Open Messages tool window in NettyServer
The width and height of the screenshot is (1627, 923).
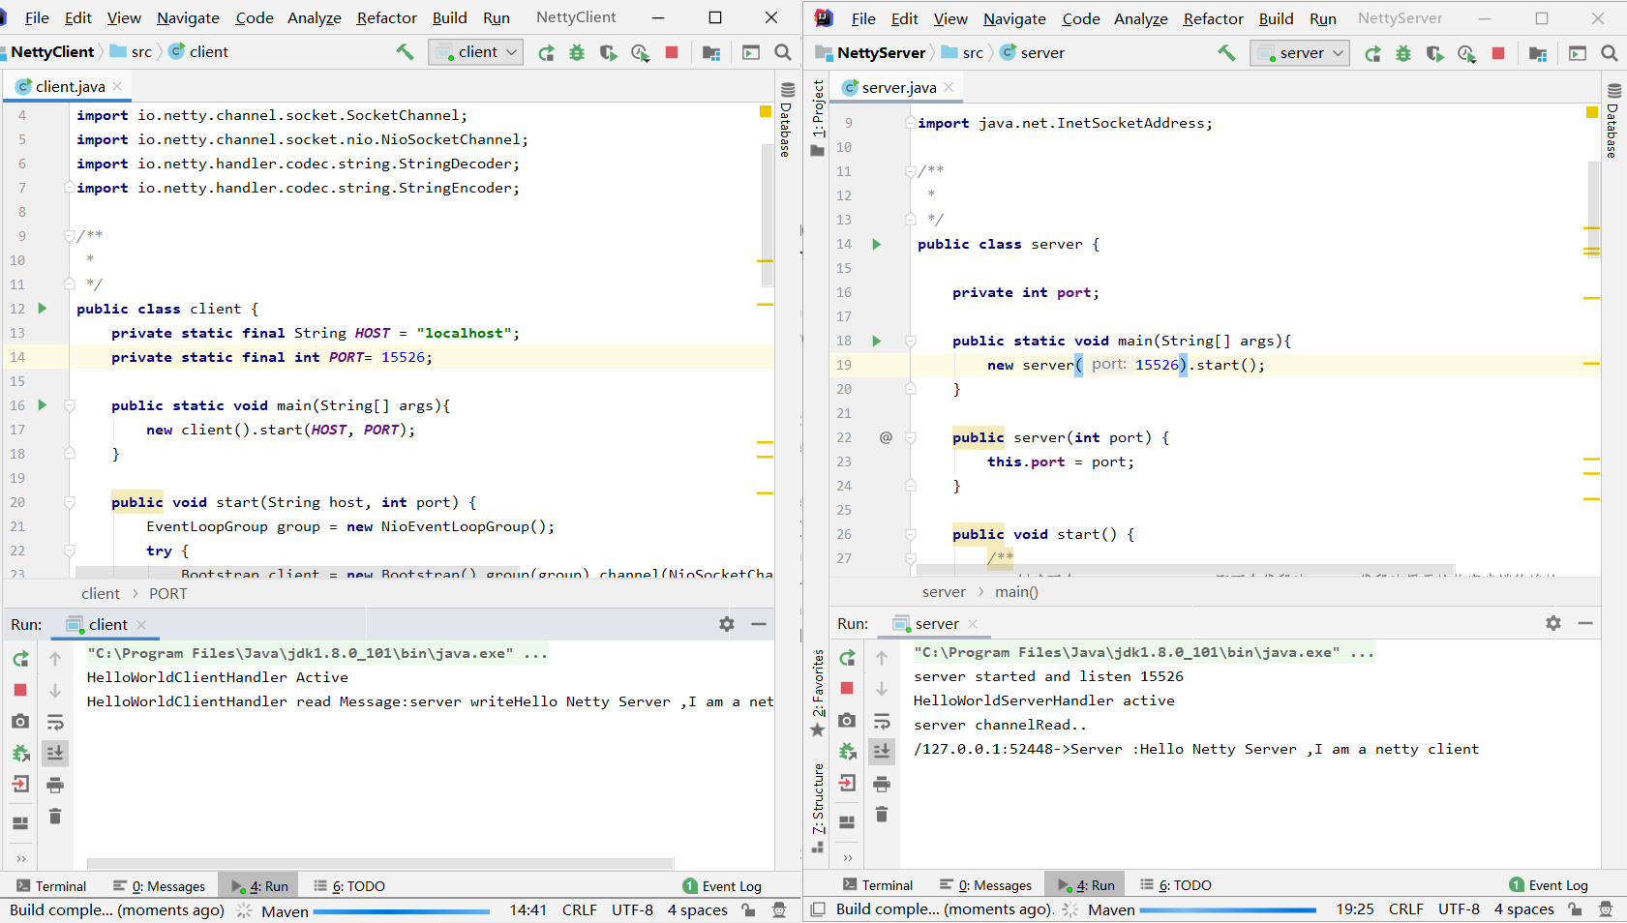(985, 885)
